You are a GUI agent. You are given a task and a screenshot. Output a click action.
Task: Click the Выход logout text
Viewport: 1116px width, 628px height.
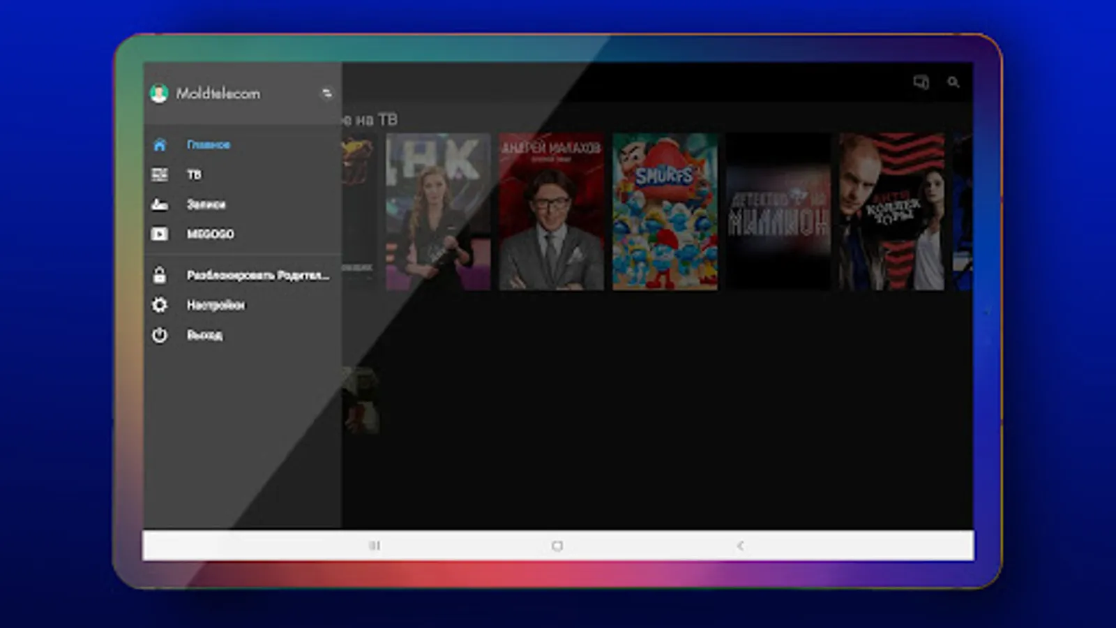click(x=204, y=335)
